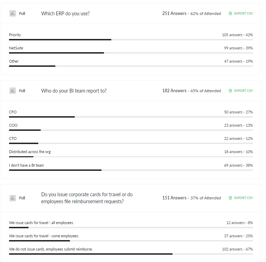This screenshot has width=266, height=262.
Task: Click the CSV file icon in the ERP poll header
Action: pos(230,14)
